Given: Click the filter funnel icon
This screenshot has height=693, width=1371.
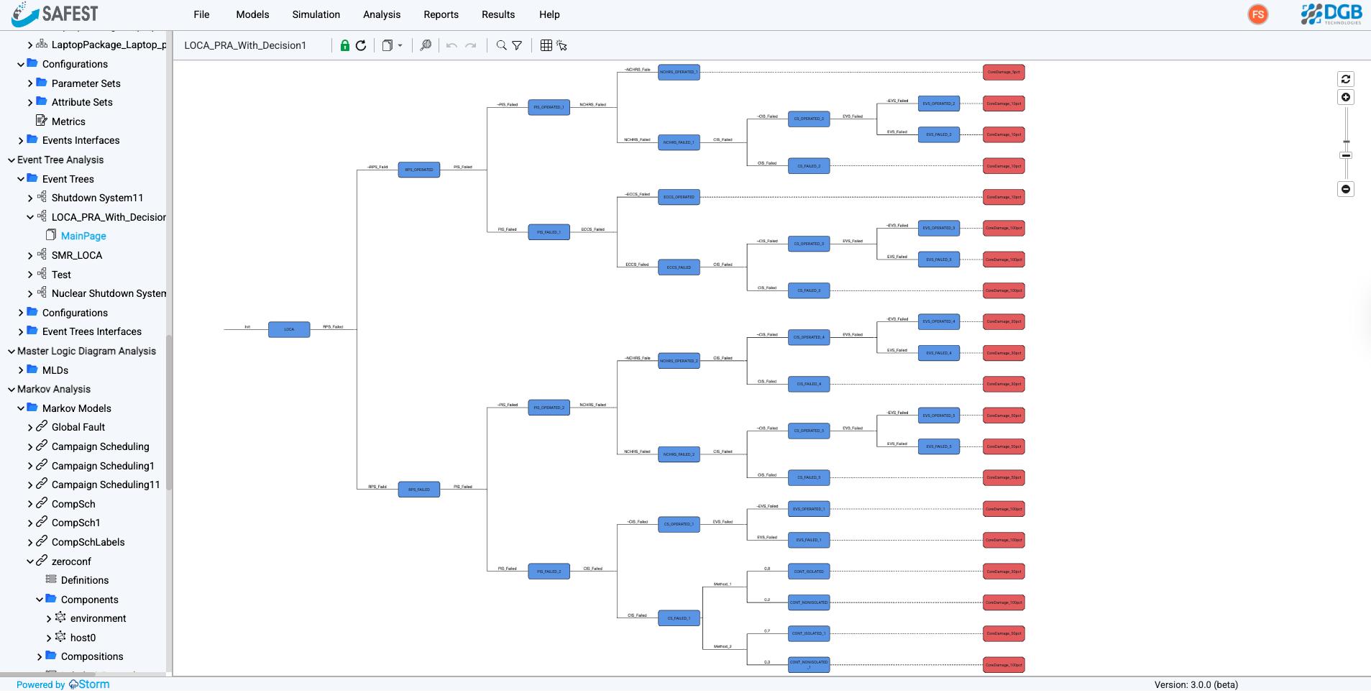Looking at the screenshot, I should (x=517, y=45).
